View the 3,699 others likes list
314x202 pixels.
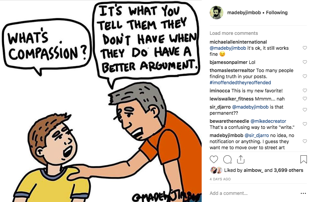[288, 170]
